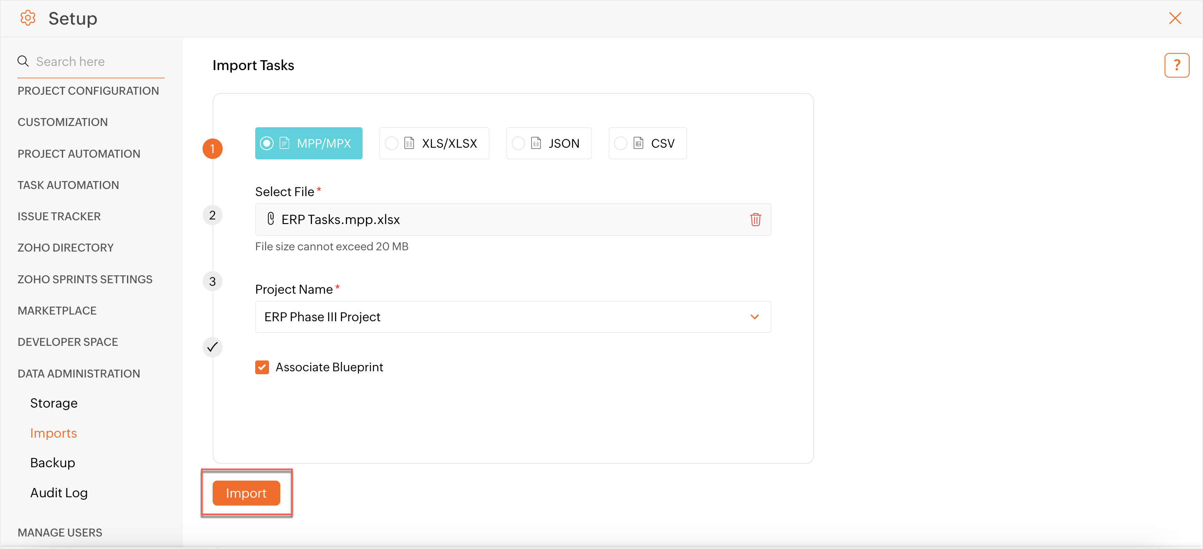Click the Import button
Screen dimensions: 1203x549
[246, 493]
